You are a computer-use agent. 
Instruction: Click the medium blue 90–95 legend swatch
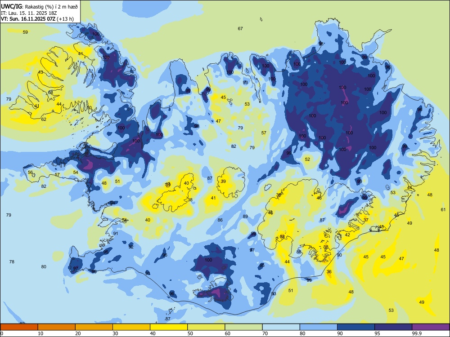coord(356,327)
